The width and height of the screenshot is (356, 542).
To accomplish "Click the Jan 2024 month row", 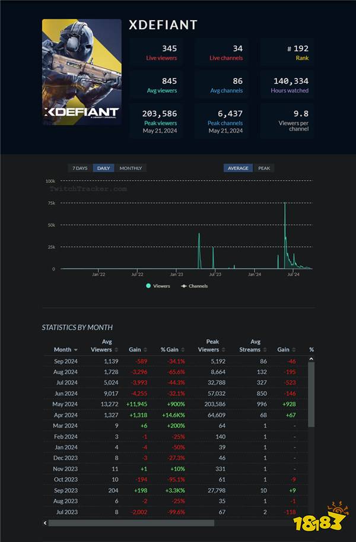I will pyautogui.click(x=175, y=448).
